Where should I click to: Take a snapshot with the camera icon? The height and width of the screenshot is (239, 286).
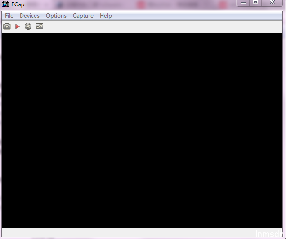tap(7, 27)
